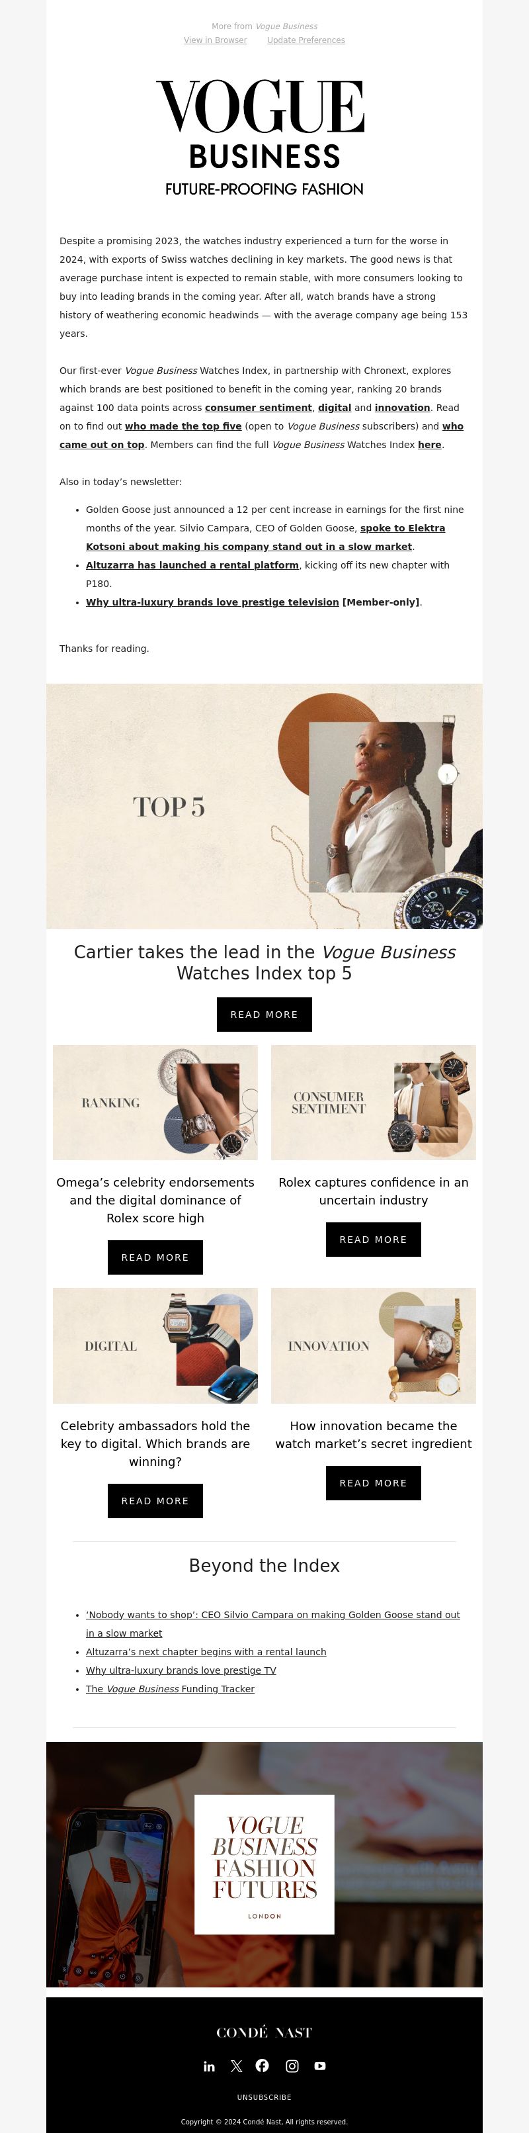
Task: Open the LinkedIn icon in footer
Action: click(x=210, y=2067)
